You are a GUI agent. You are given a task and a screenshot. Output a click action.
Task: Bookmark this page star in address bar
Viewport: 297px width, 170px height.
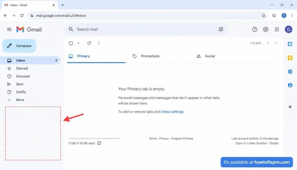[x=263, y=16]
